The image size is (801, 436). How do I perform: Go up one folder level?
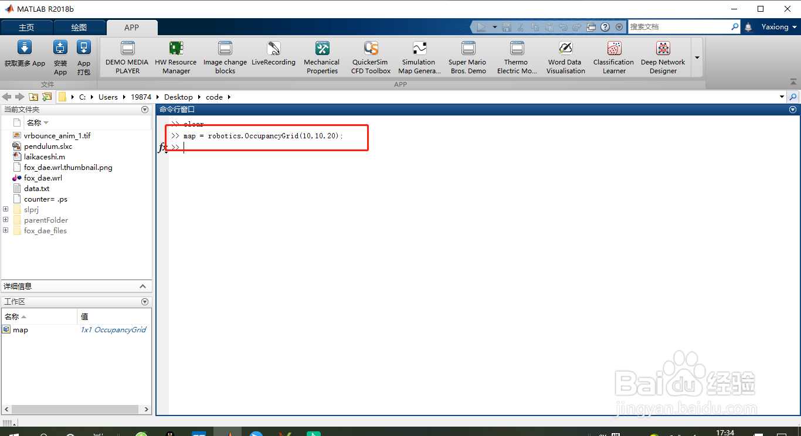pyautogui.click(x=33, y=97)
